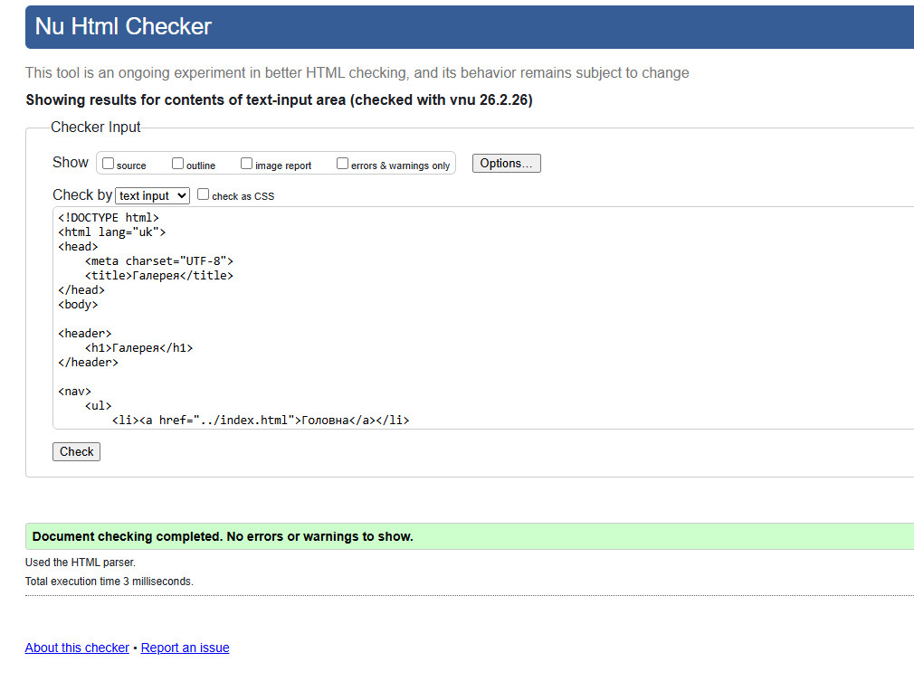Open the About this checker link
This screenshot has height=681, width=914.
pos(77,648)
